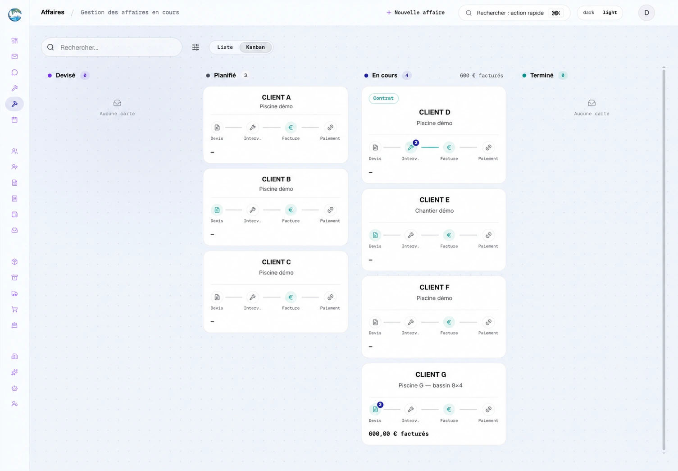The image size is (678, 471).
Task: Click the Terminé column header
Action: point(541,75)
